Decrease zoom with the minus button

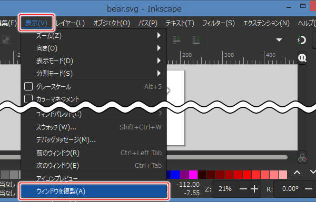tap(243, 189)
